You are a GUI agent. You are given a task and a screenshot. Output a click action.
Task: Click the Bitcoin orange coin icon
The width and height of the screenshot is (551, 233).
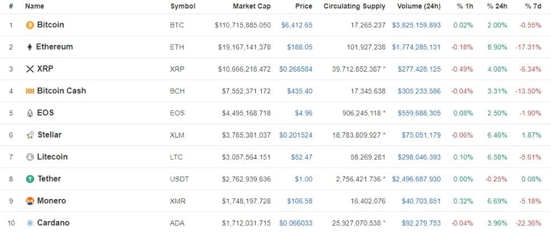point(30,25)
